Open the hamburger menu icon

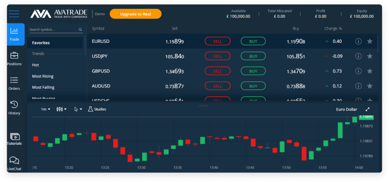click(x=14, y=14)
